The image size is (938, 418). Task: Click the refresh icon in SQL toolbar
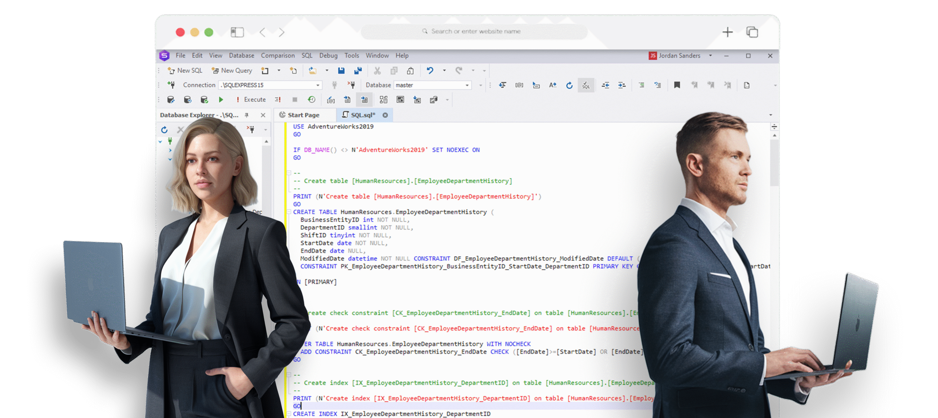coord(569,85)
